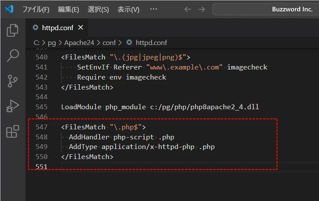The height and width of the screenshot is (201, 319).
Task: Open the Explorer view in activity bar
Action: pos(13,30)
